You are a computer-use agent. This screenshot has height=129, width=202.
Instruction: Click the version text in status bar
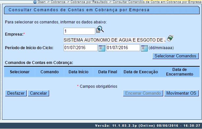[148, 126]
